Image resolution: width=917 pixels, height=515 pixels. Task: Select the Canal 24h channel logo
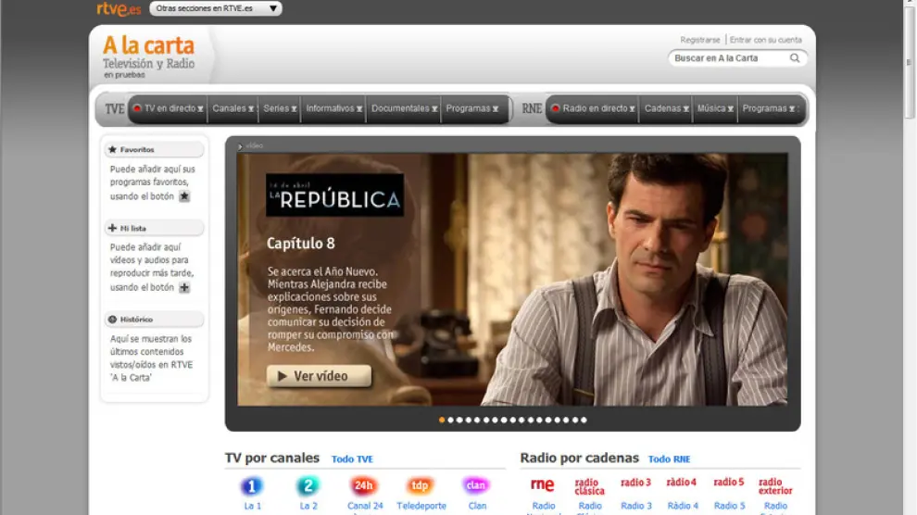point(364,485)
